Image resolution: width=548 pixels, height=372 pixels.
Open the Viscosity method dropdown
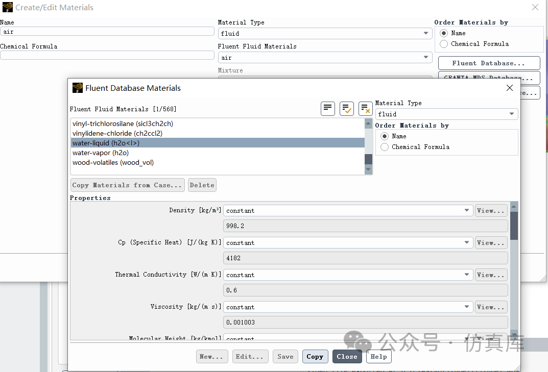click(348, 307)
